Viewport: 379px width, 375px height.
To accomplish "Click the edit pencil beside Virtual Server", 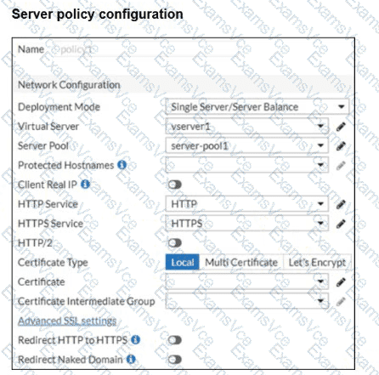I will tap(341, 127).
